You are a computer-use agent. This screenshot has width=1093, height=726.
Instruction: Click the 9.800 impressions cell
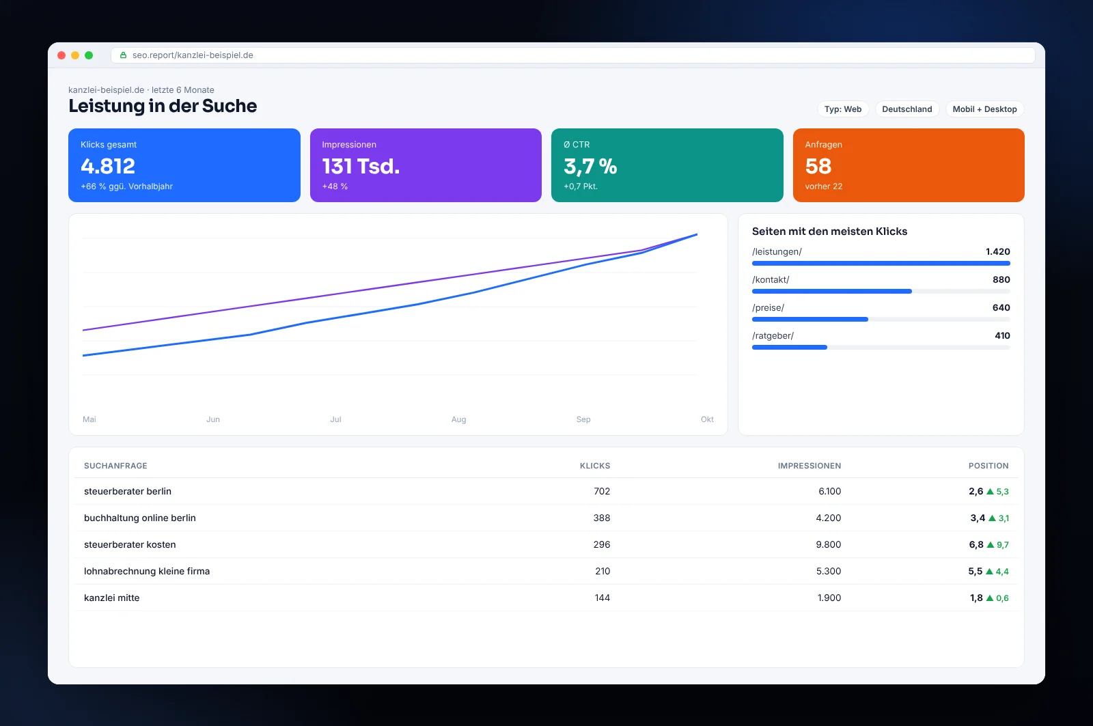[829, 544]
